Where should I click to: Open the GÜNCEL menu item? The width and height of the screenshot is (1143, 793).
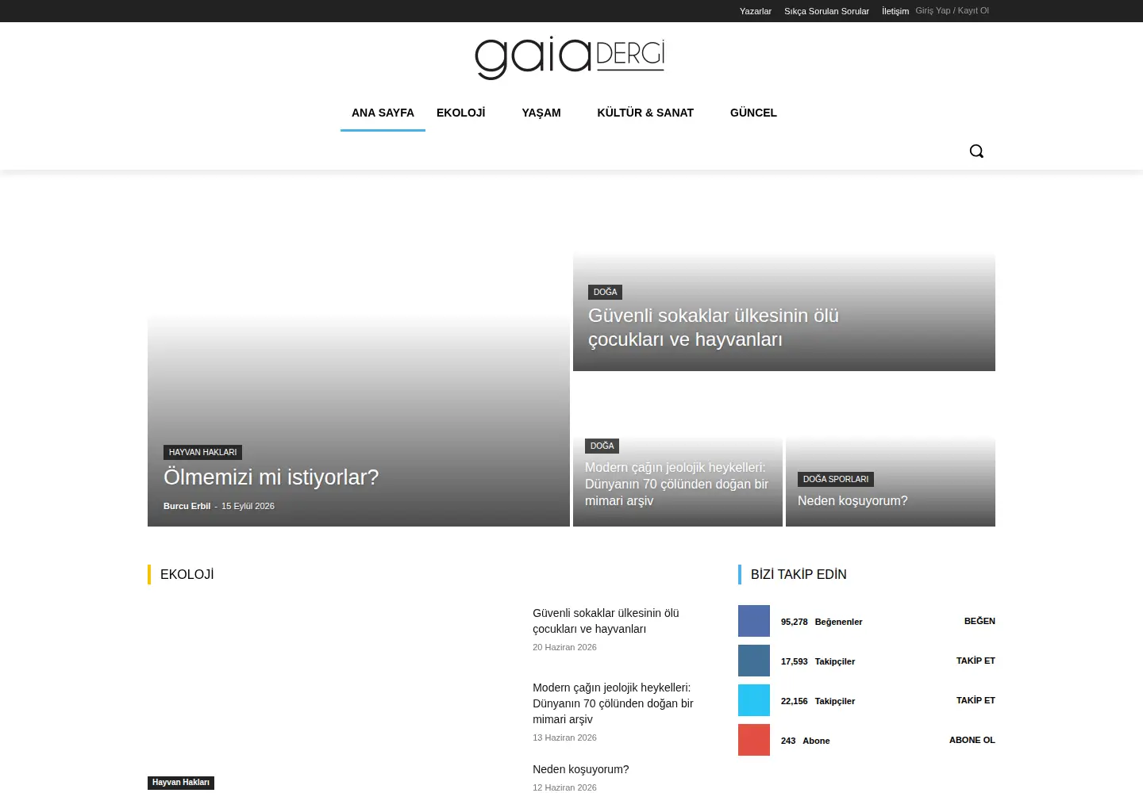coord(753,113)
